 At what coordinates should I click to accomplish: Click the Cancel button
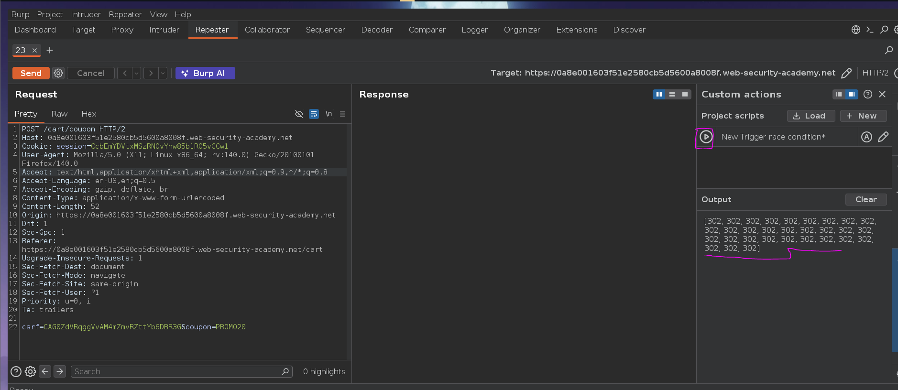(x=91, y=73)
